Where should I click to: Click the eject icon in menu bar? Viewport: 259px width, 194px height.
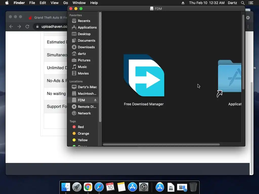coord(183,3)
